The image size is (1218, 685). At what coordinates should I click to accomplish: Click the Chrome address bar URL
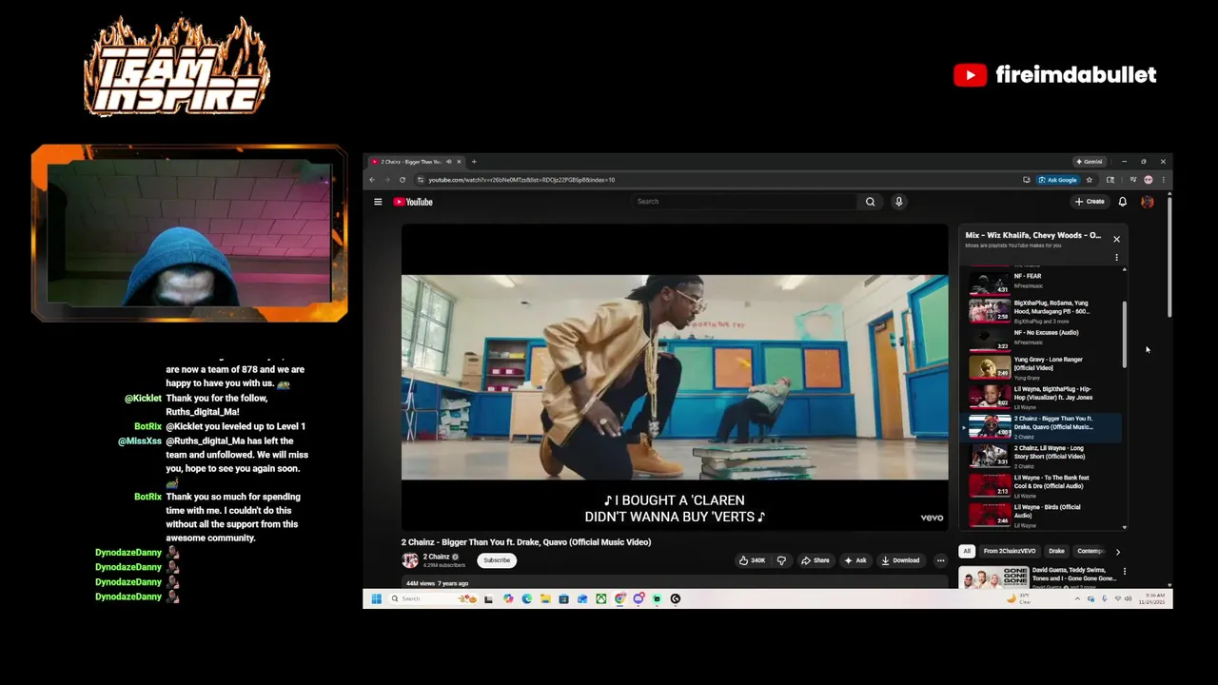[521, 180]
